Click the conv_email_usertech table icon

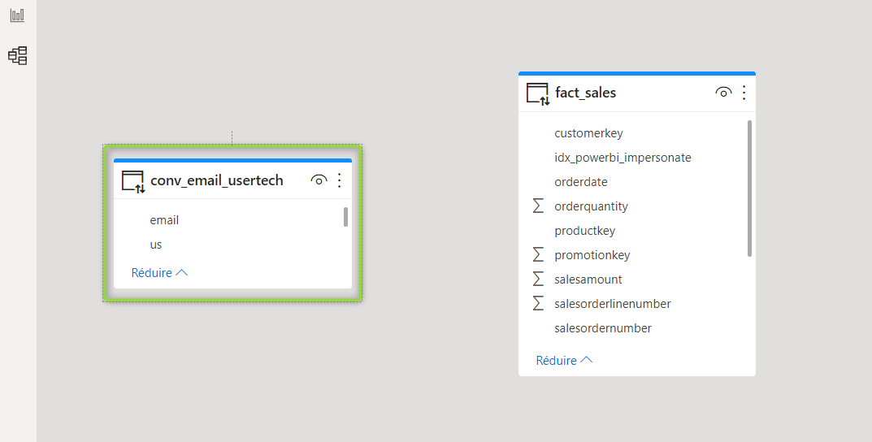[133, 182]
